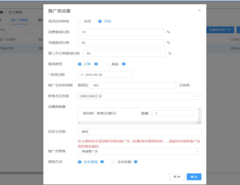Click help icon next to 商品 option
The height and width of the screenshot is (185, 240).
pyautogui.click(x=123, y=64)
